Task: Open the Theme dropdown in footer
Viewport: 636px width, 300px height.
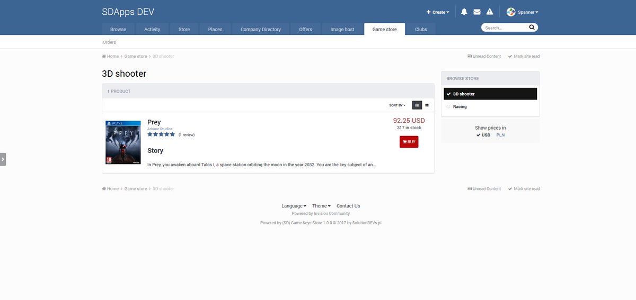Action: coord(321,206)
